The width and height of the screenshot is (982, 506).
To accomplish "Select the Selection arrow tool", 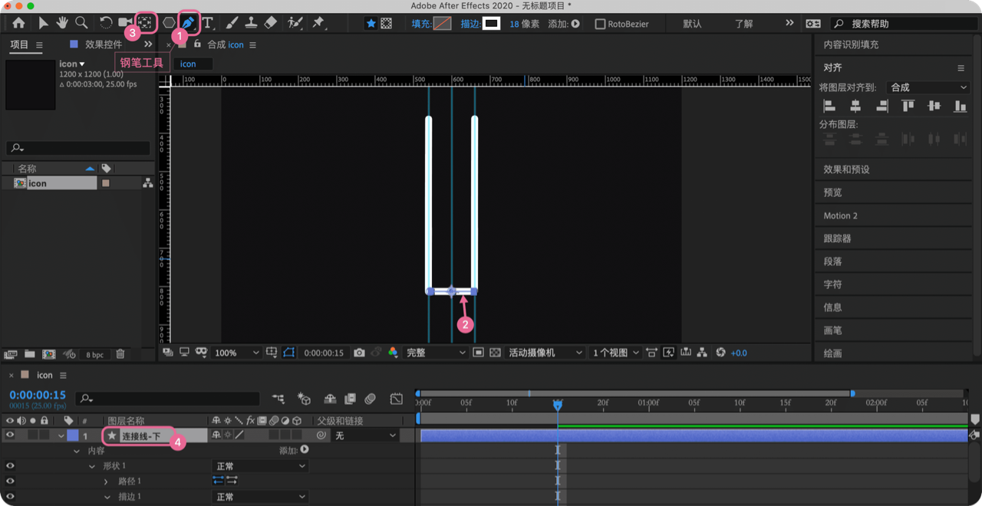I will coord(43,24).
